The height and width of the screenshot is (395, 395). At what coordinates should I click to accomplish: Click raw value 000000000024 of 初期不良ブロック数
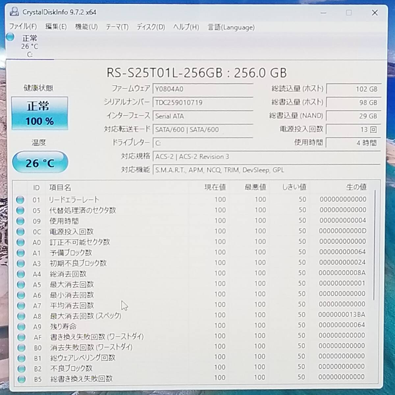(x=342, y=262)
